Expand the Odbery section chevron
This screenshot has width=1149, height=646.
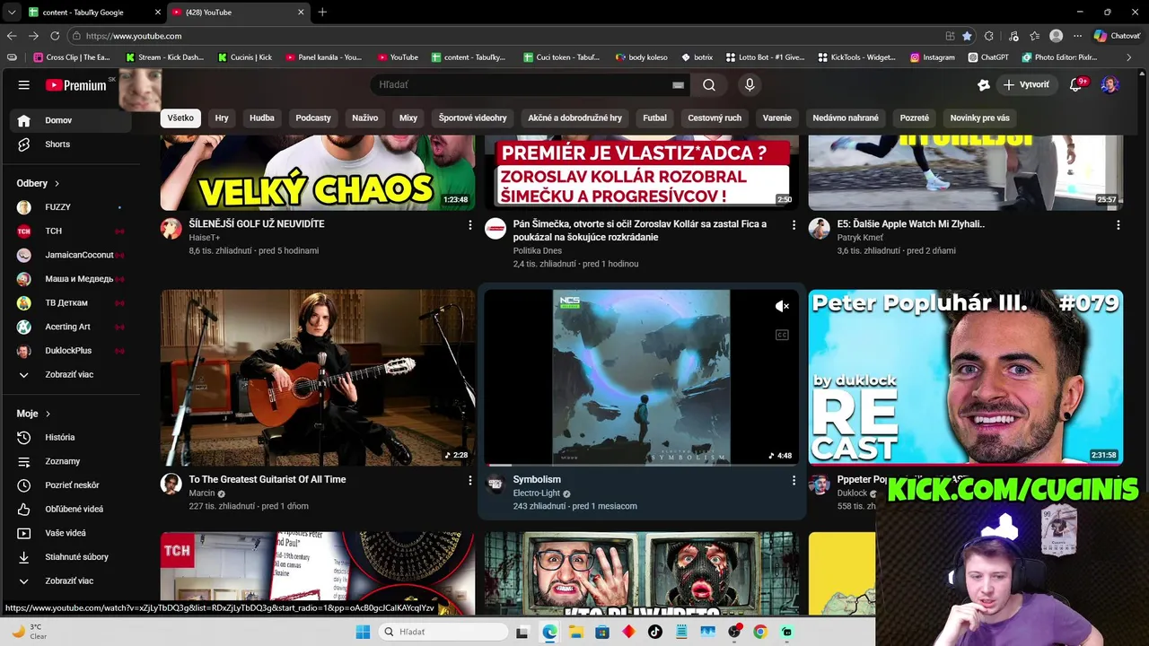[x=57, y=183]
